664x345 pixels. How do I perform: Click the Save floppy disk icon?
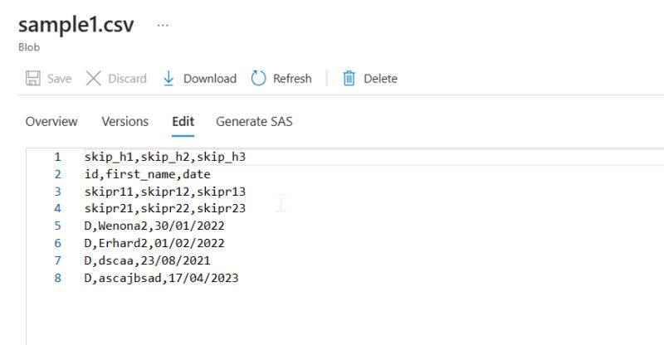pyautogui.click(x=33, y=78)
